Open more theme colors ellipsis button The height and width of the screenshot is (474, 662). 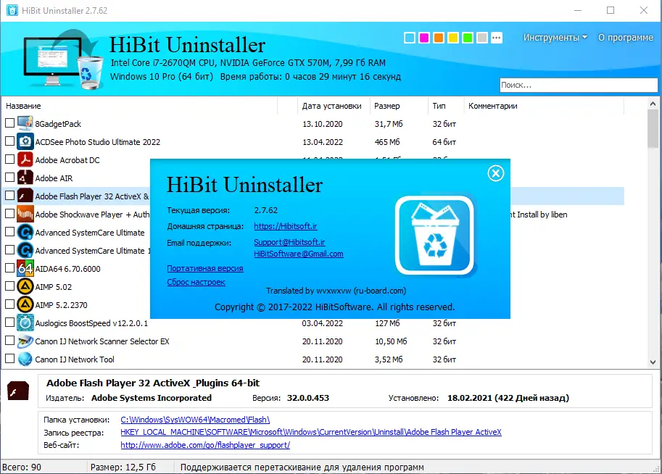pos(497,38)
